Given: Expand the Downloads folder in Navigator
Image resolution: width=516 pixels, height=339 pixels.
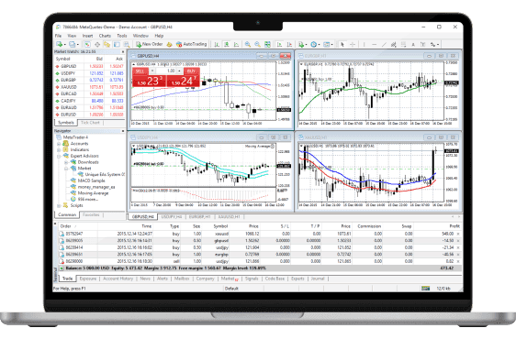Looking at the screenshot, I should pyautogui.click(x=66, y=162).
